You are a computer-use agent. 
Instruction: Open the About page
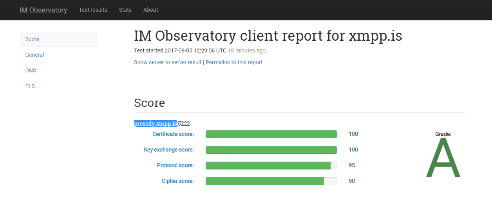coord(151,10)
